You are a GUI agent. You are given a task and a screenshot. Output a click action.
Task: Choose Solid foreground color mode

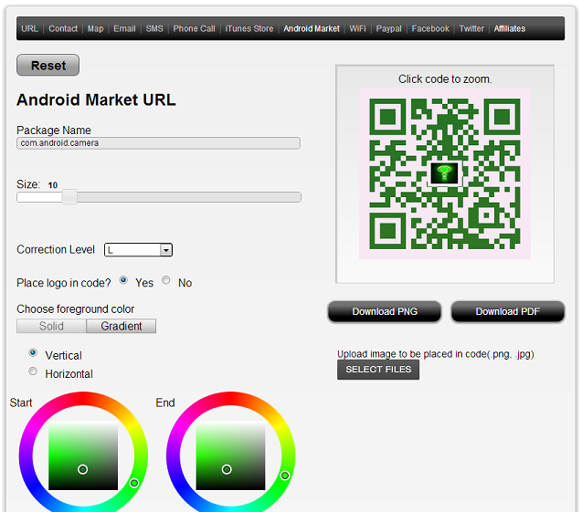coord(51,326)
